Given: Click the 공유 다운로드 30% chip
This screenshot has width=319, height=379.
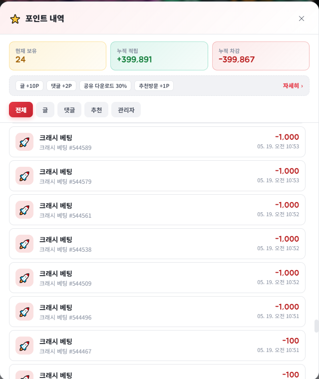Looking at the screenshot, I should coord(105,86).
